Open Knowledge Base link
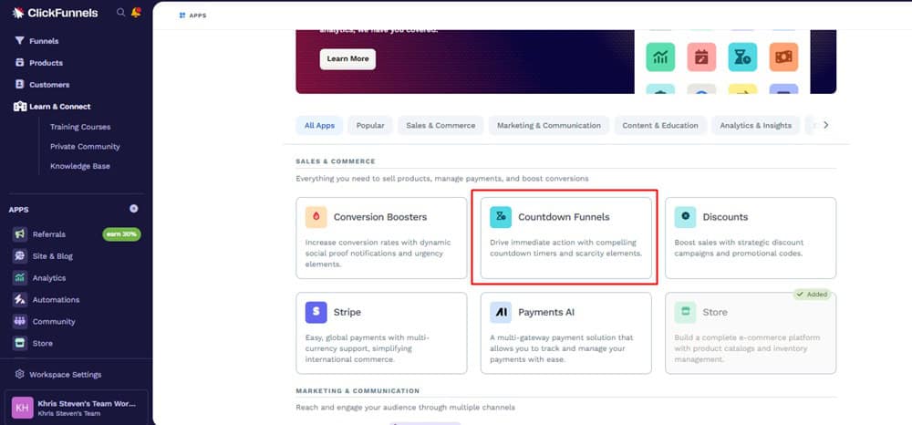912x425 pixels. coord(79,166)
